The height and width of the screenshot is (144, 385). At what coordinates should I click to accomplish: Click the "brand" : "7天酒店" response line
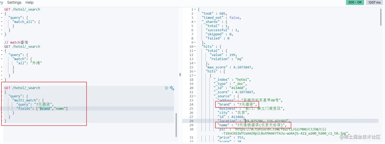pos(237,104)
